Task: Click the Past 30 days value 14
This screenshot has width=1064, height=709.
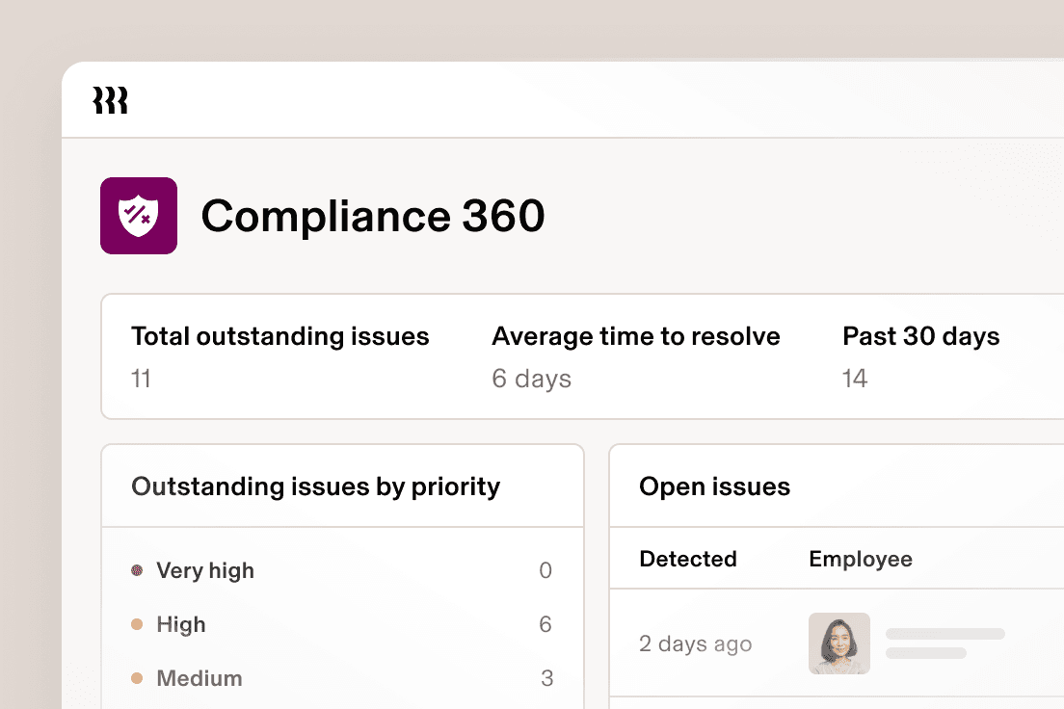Action: (854, 379)
